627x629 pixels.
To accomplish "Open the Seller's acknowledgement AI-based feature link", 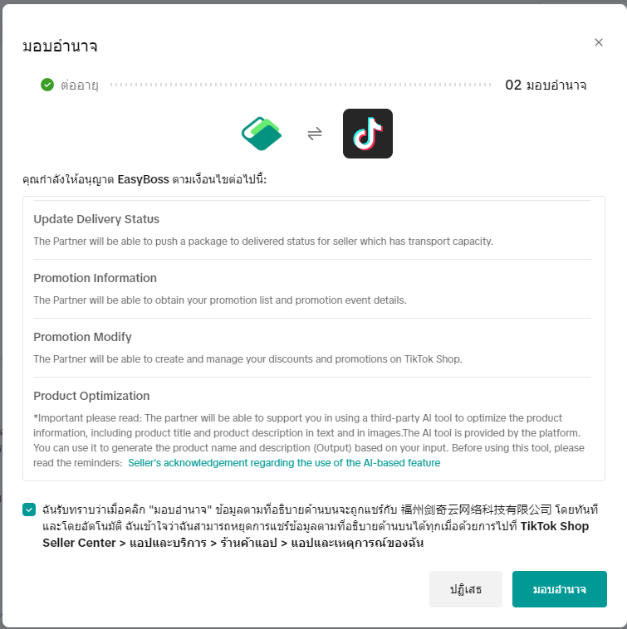I will [284, 462].
